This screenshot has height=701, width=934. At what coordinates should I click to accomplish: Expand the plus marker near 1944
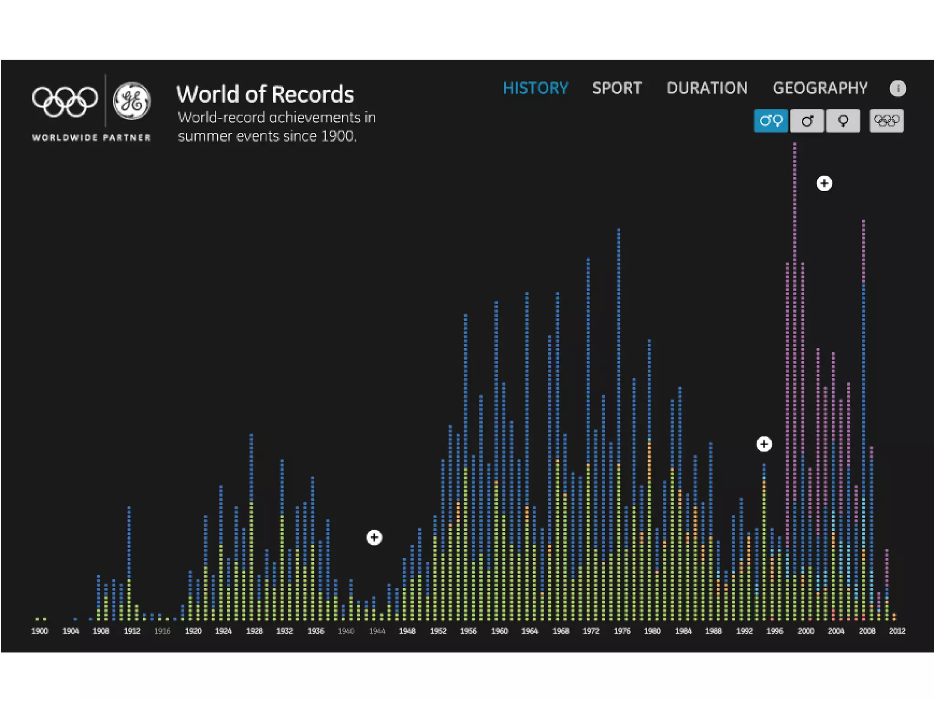pos(374,537)
